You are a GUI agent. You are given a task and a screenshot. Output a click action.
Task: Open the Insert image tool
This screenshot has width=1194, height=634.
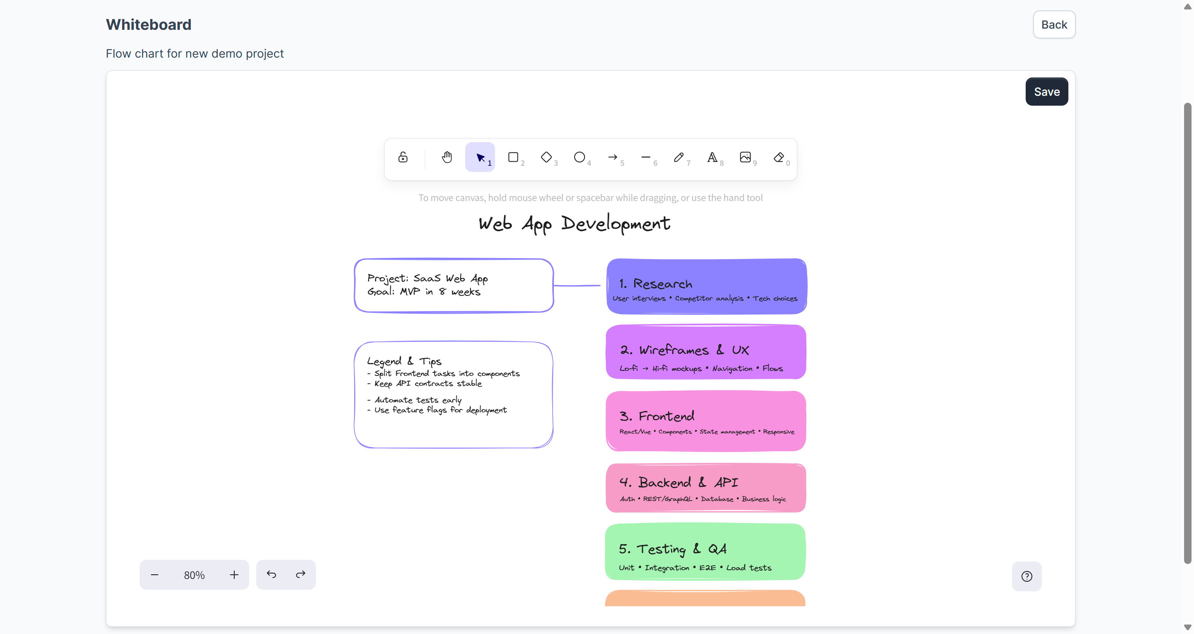[745, 157]
